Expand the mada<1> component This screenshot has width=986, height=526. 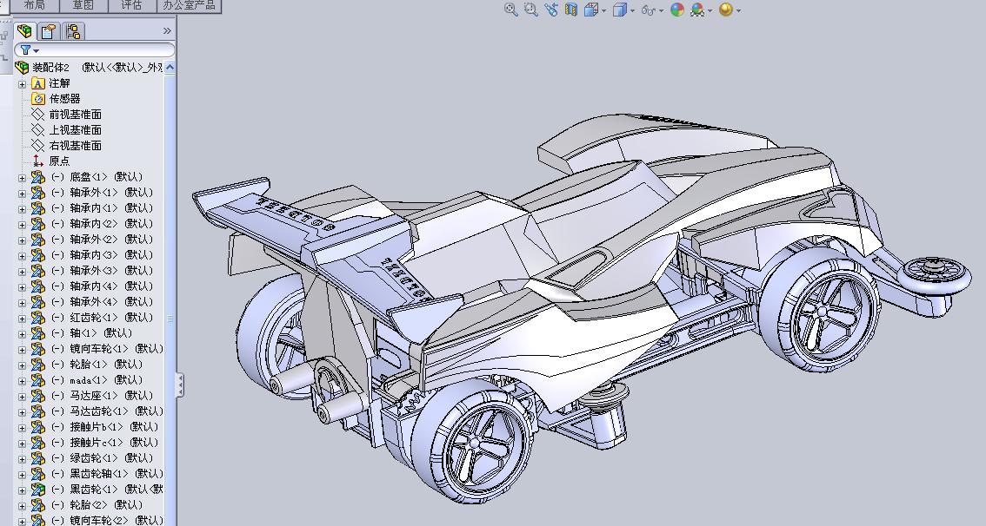(x=22, y=381)
